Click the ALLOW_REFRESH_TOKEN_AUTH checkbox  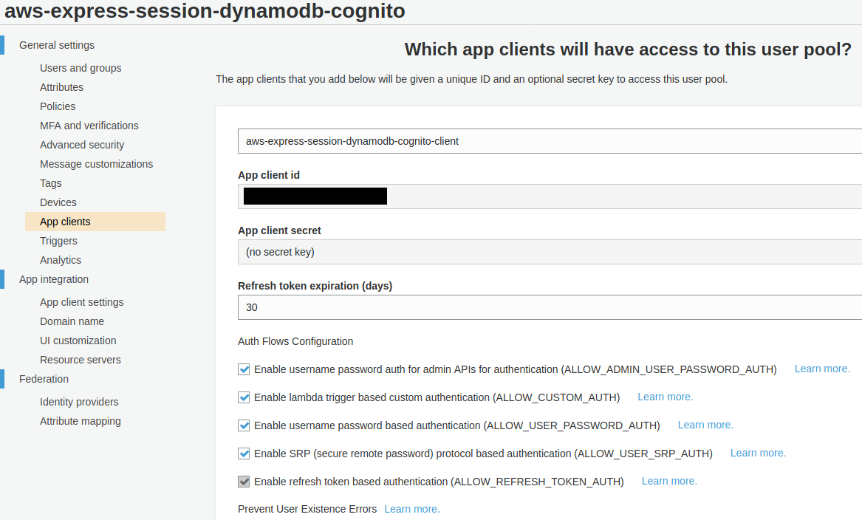pyautogui.click(x=244, y=482)
